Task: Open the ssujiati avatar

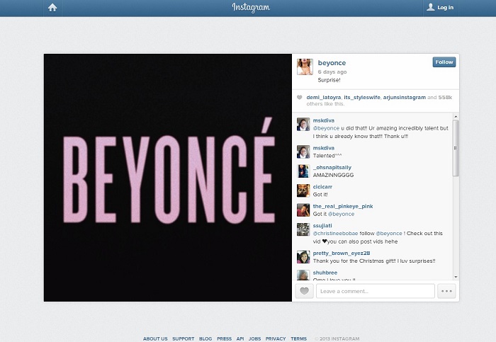Action: click(x=303, y=229)
